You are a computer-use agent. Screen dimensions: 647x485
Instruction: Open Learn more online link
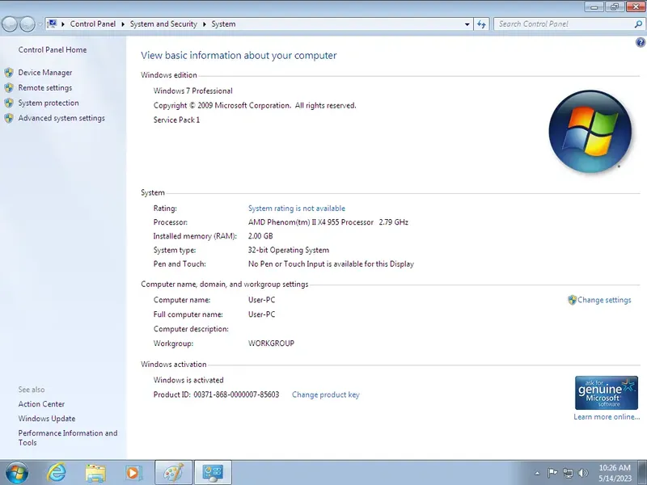click(606, 416)
